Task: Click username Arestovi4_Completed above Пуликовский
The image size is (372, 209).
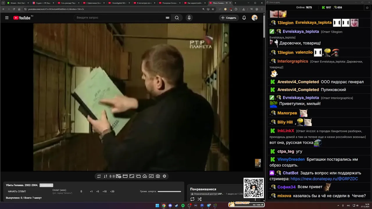Action: click(298, 90)
